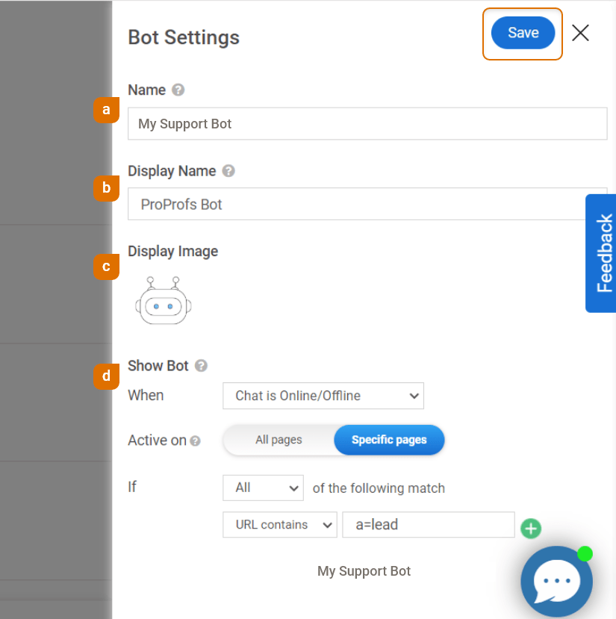Expand the All conditions match dropdown
Viewport: 616px width, 619px height.
click(263, 487)
